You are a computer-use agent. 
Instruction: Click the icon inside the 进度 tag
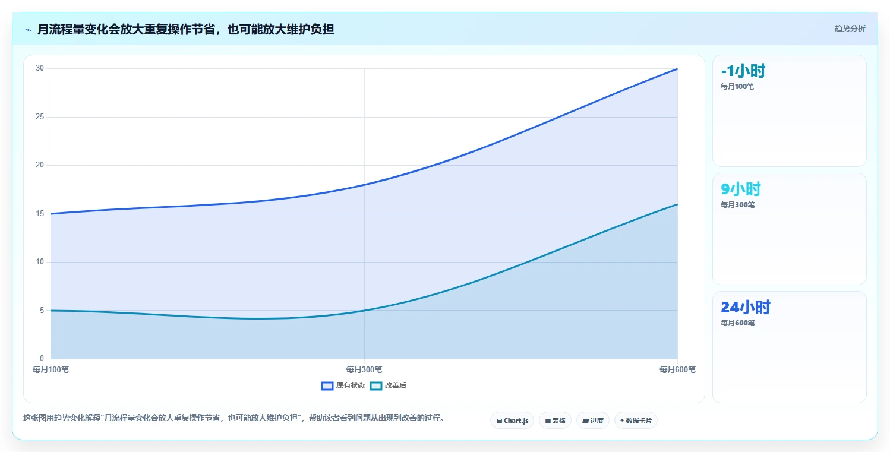(x=586, y=421)
